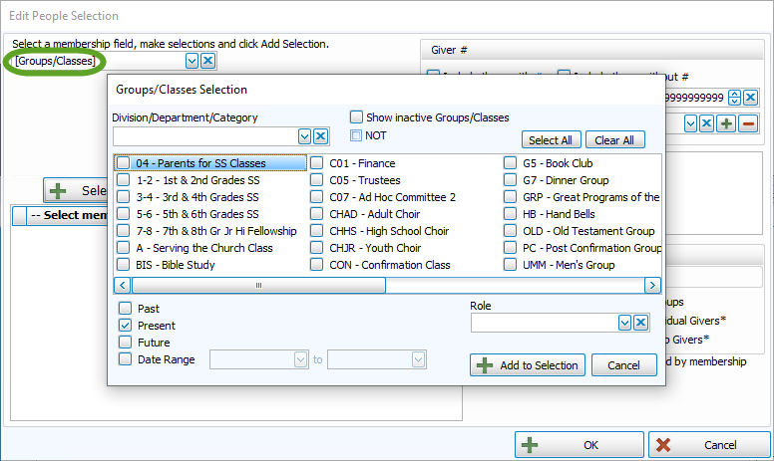Click the Add to Selection button
Viewport: 774px width, 461px height.
coord(528,365)
